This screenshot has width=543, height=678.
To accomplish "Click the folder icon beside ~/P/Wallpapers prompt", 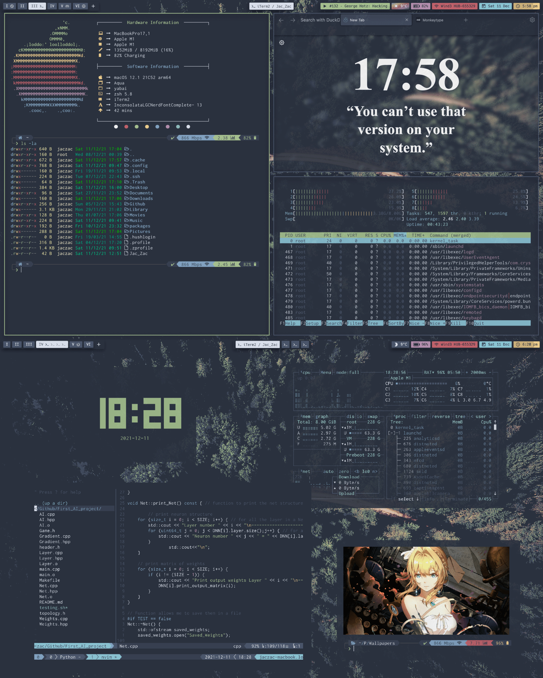I will pos(353,643).
